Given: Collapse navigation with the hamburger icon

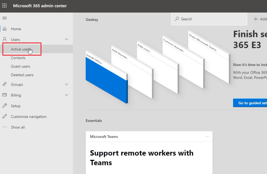Looking at the screenshot, I should click(4, 18).
